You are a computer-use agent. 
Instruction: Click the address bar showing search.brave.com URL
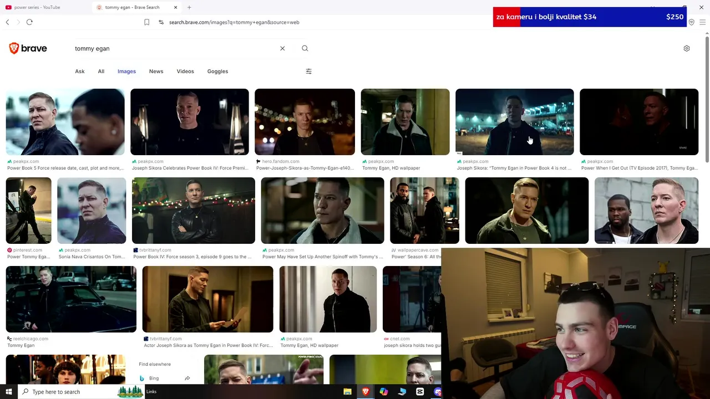pyautogui.click(x=234, y=22)
